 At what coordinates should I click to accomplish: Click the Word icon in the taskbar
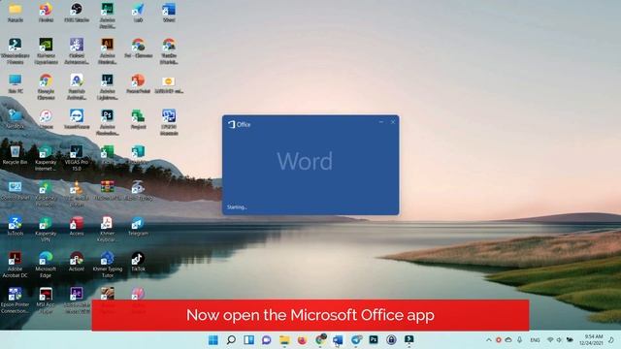[338, 340]
